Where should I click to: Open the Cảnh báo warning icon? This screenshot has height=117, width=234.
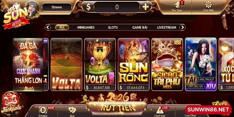click(x=160, y=111)
